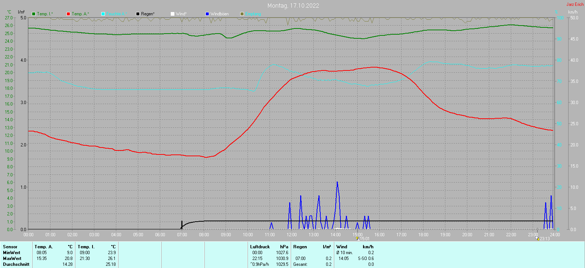Click the Temp. I. minimum value 23.9

(x=112, y=253)
